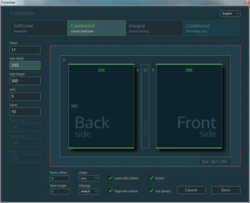The height and width of the screenshot is (203, 250).
Task: Click the disabled Spine Cover field
Action: tap(25, 143)
